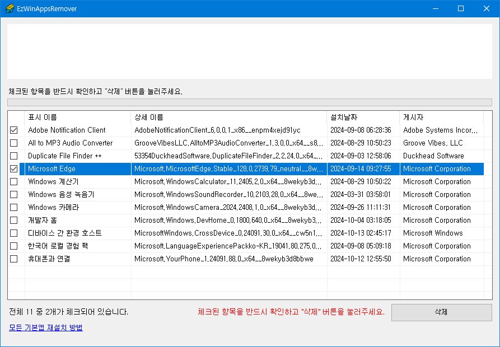The height and width of the screenshot is (347, 500).
Task: Check the Windows 카메라 checkbox
Action: coord(13,208)
